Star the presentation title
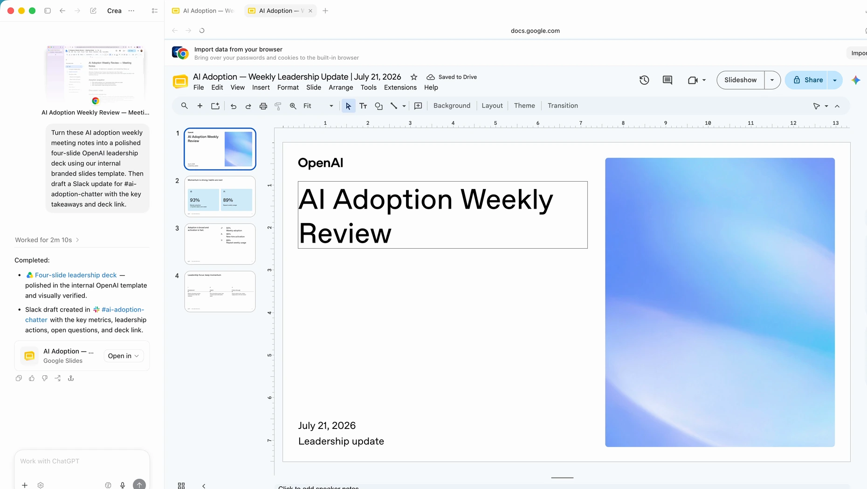This screenshot has width=867, height=489. [413, 77]
